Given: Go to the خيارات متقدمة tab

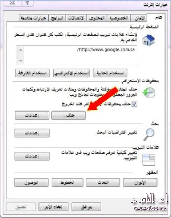Looking at the screenshot, I should (x=34, y=18).
